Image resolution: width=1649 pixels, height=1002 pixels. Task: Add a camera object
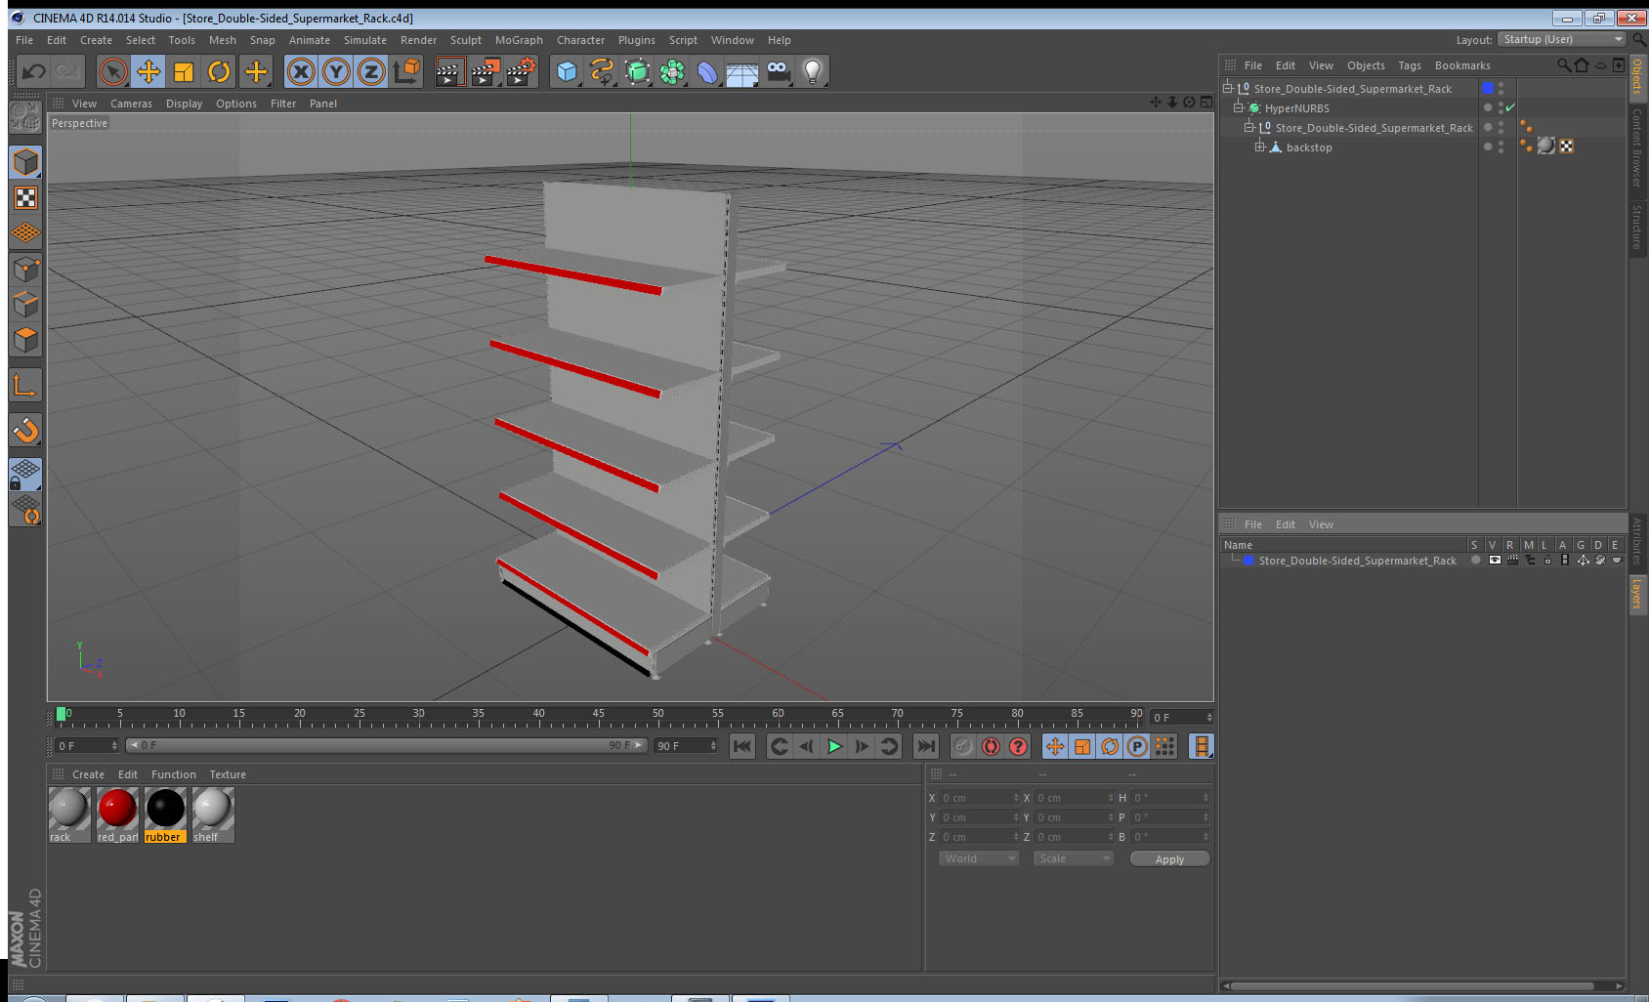coord(778,71)
